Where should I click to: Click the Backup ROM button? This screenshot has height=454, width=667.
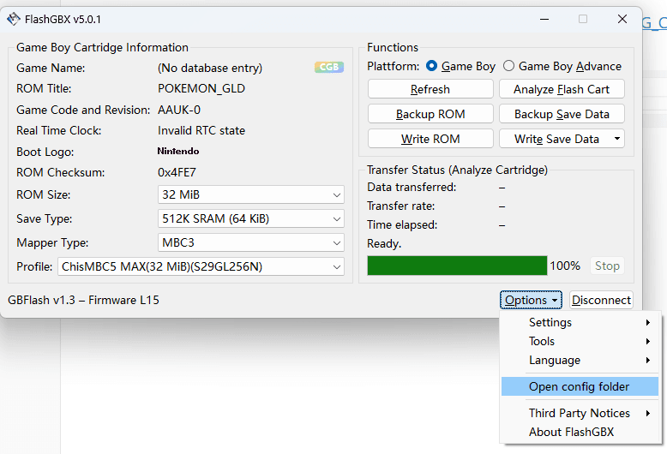pyautogui.click(x=430, y=114)
